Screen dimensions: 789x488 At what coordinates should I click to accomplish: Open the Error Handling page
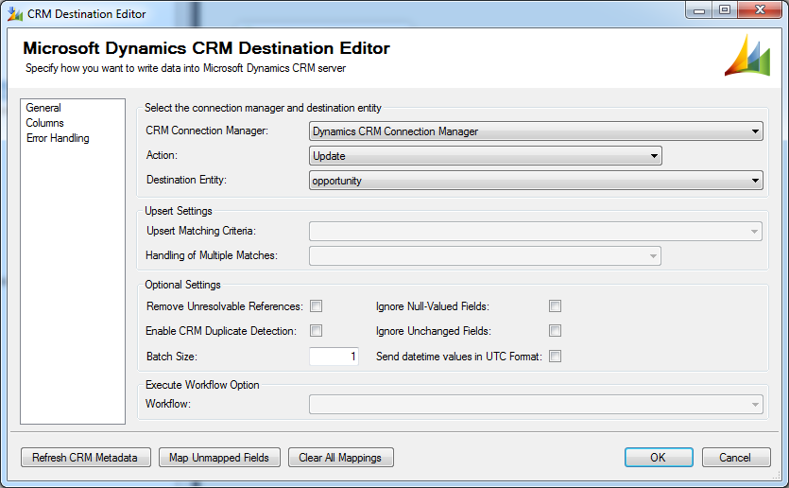[x=58, y=138]
